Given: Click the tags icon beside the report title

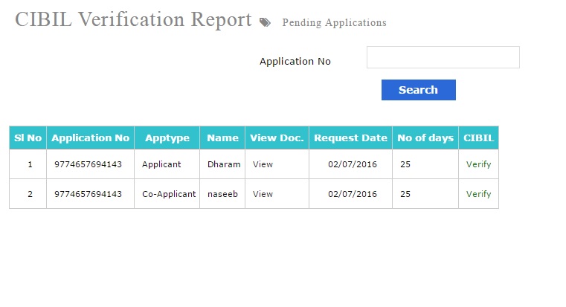Looking at the screenshot, I should coord(265,22).
